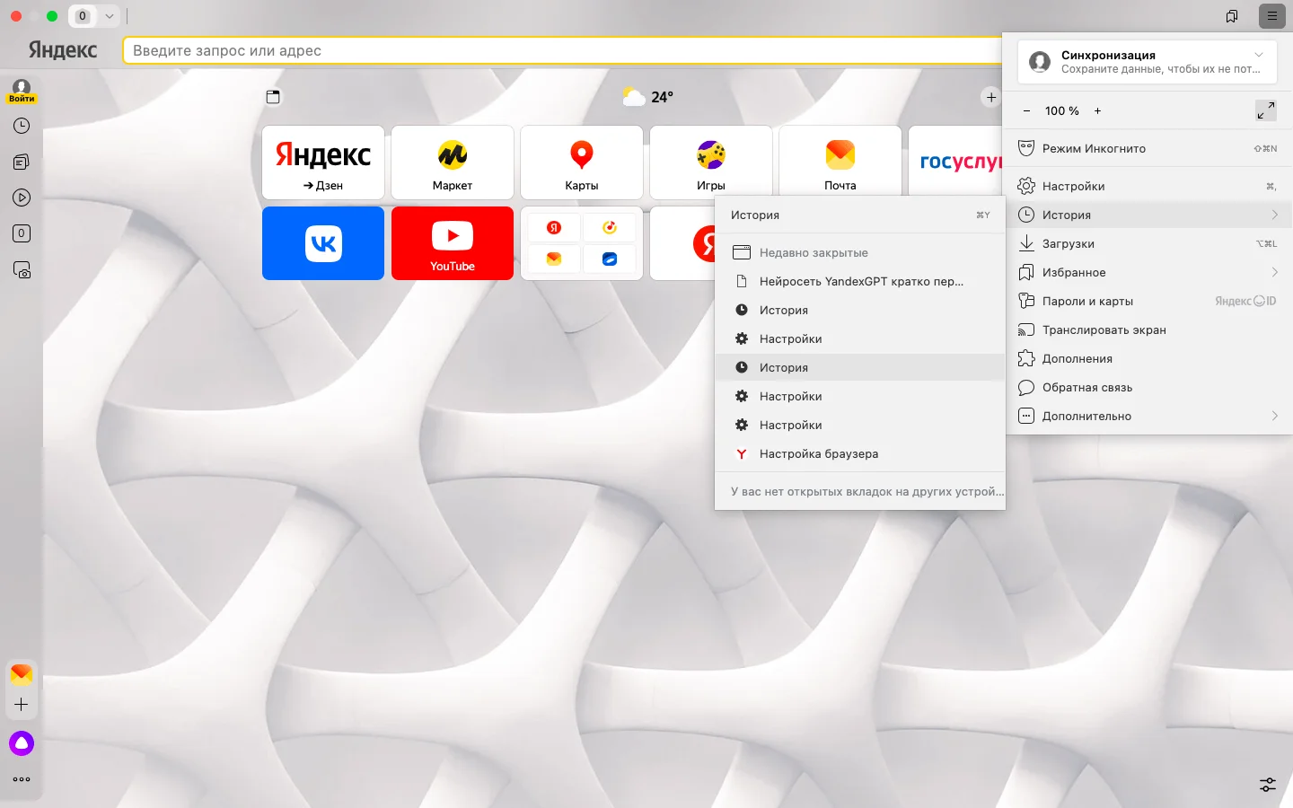The image size is (1293, 808).
Task: Open the Yandex Mail envelope icon in sidebar
Action: tap(22, 674)
